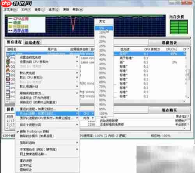
Task: Click the process list horizontal scrollbar
Action: tap(96, 101)
